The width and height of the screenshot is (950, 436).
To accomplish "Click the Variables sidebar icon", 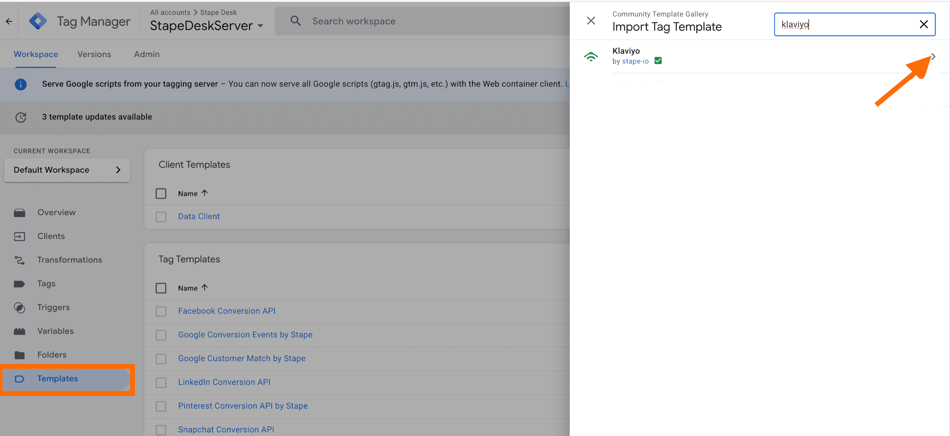I will [19, 331].
